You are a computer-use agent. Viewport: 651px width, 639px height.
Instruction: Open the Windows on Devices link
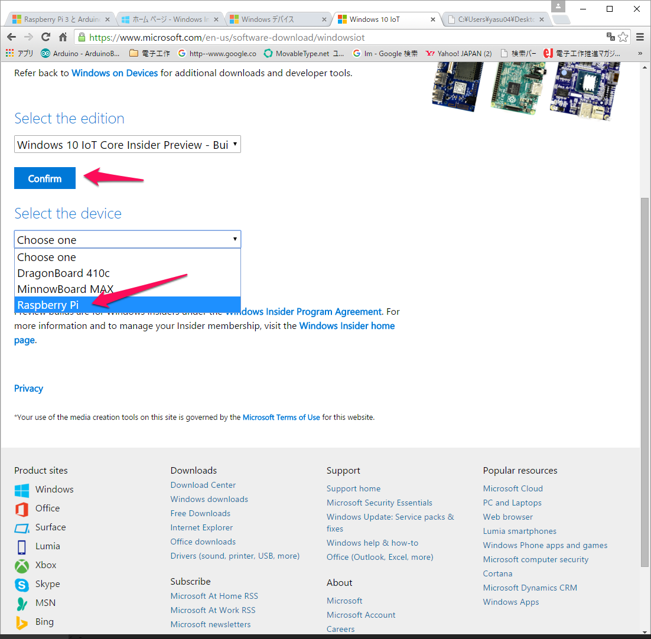coord(115,73)
